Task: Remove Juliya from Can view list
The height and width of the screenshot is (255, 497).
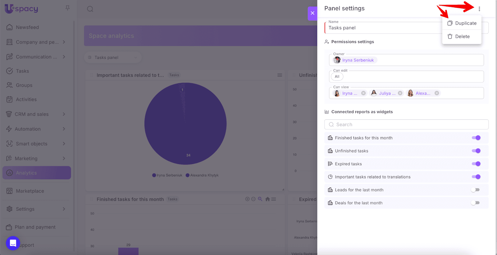Action: [400, 93]
